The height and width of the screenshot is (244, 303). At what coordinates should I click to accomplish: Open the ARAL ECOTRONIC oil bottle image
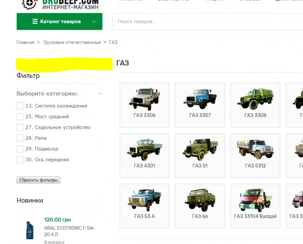pos(30,230)
